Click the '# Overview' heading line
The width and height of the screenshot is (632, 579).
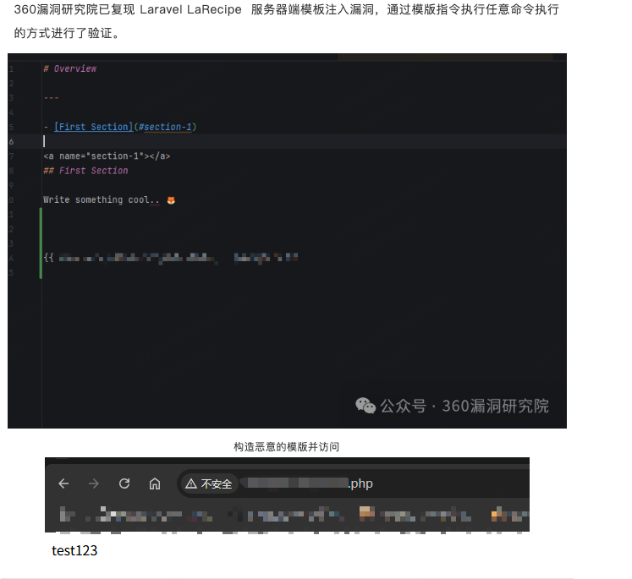click(70, 68)
